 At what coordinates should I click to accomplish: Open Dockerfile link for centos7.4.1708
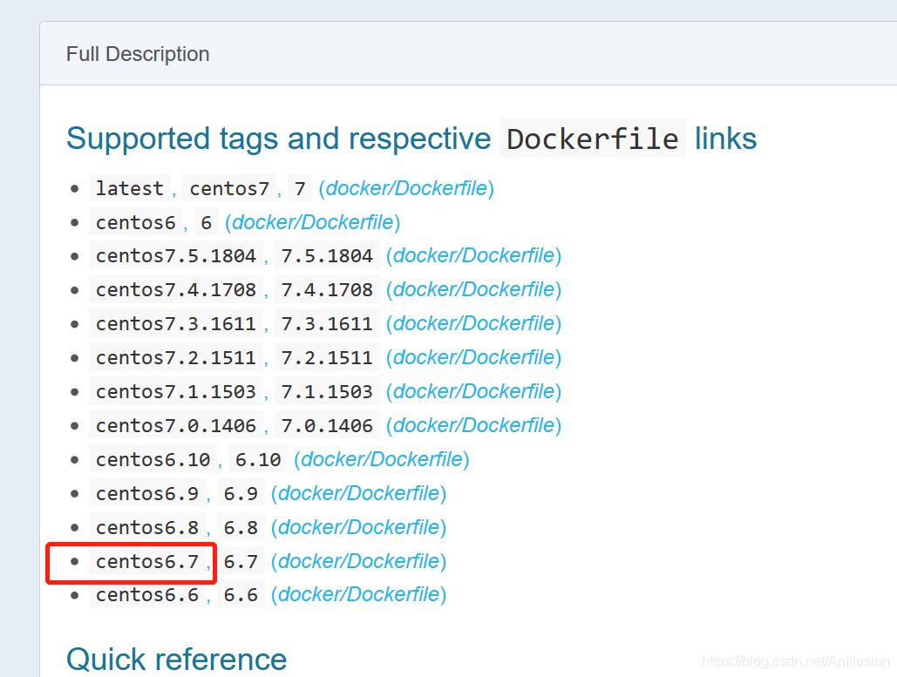pos(473,289)
